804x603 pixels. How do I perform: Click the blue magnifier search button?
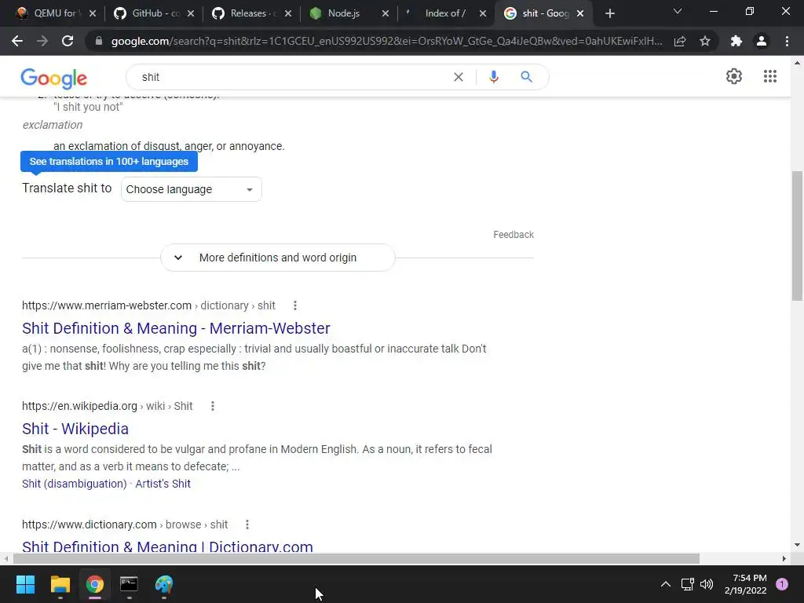[526, 77]
